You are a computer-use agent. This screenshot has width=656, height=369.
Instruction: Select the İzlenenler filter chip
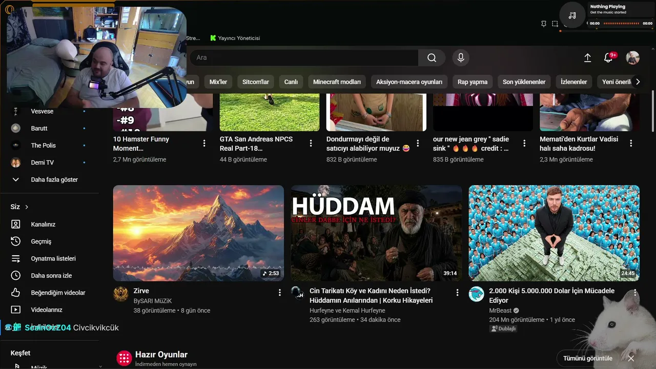573,82
